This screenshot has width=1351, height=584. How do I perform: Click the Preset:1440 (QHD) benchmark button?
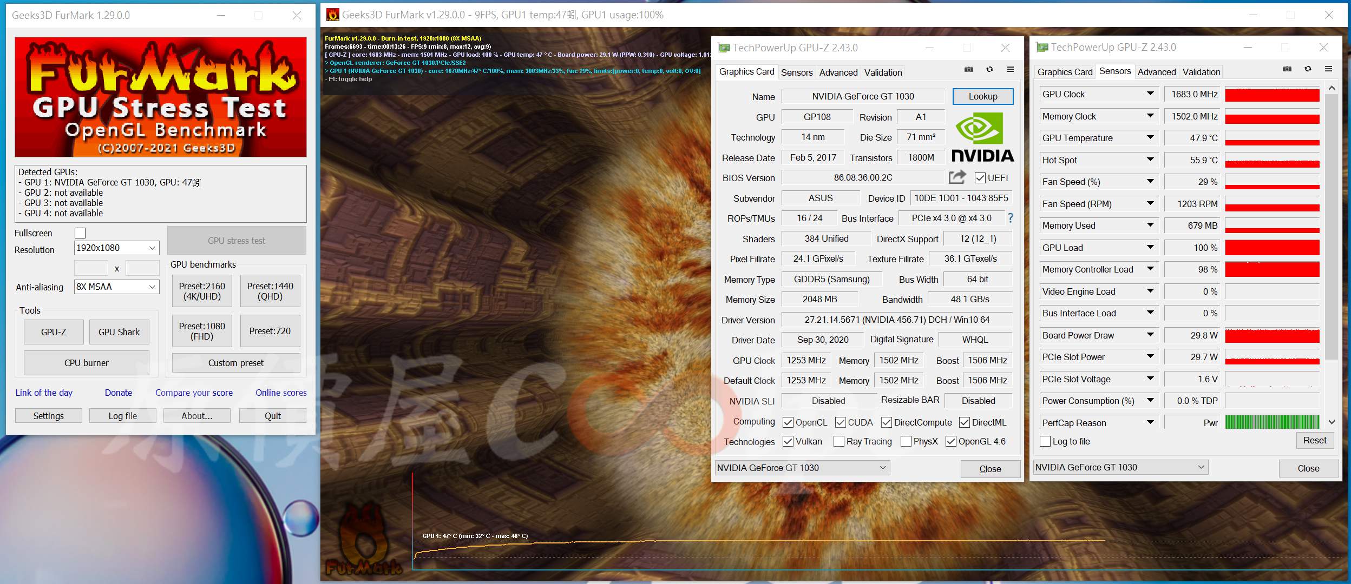(270, 291)
